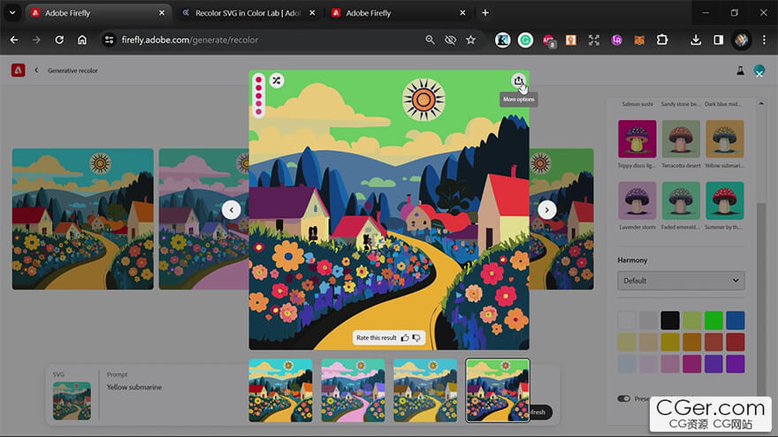Image resolution: width=778 pixels, height=437 pixels.
Task: Toggle the Preserve switch in the color panel
Action: 624,398
